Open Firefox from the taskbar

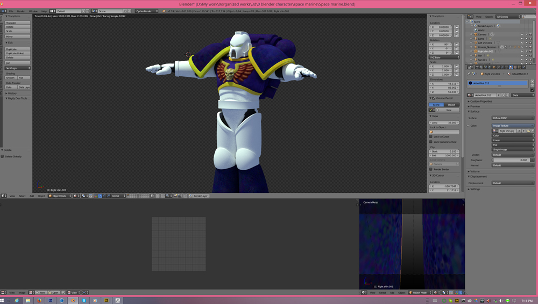click(x=39, y=300)
